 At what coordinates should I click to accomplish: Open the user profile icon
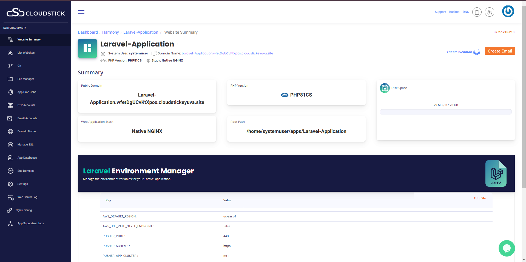click(490, 12)
